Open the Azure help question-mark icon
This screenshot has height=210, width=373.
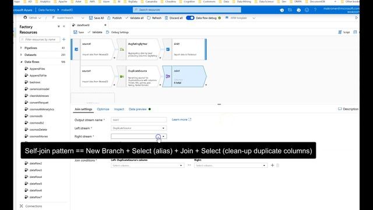[315, 10]
